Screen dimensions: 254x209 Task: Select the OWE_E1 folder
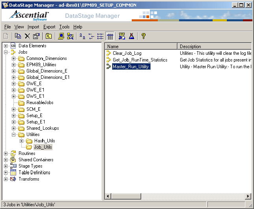(35, 90)
